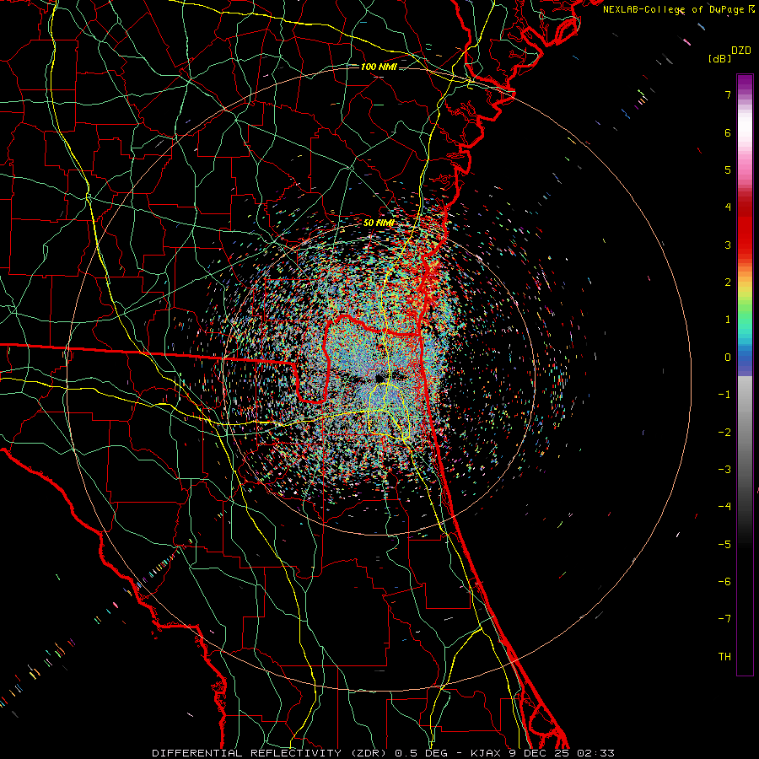Select the -2 tick label on the color scale
Viewport: 759px width, 759px height.
pos(724,433)
